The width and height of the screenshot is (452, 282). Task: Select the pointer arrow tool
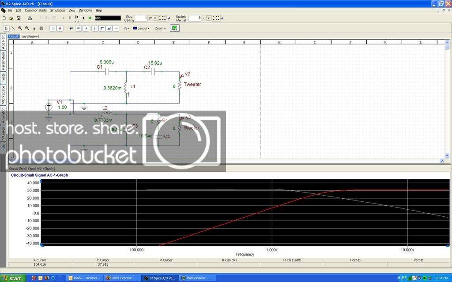pyautogui.click(x=6, y=28)
